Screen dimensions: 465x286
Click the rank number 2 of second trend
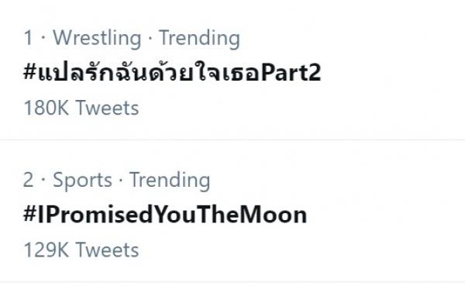pos(28,180)
